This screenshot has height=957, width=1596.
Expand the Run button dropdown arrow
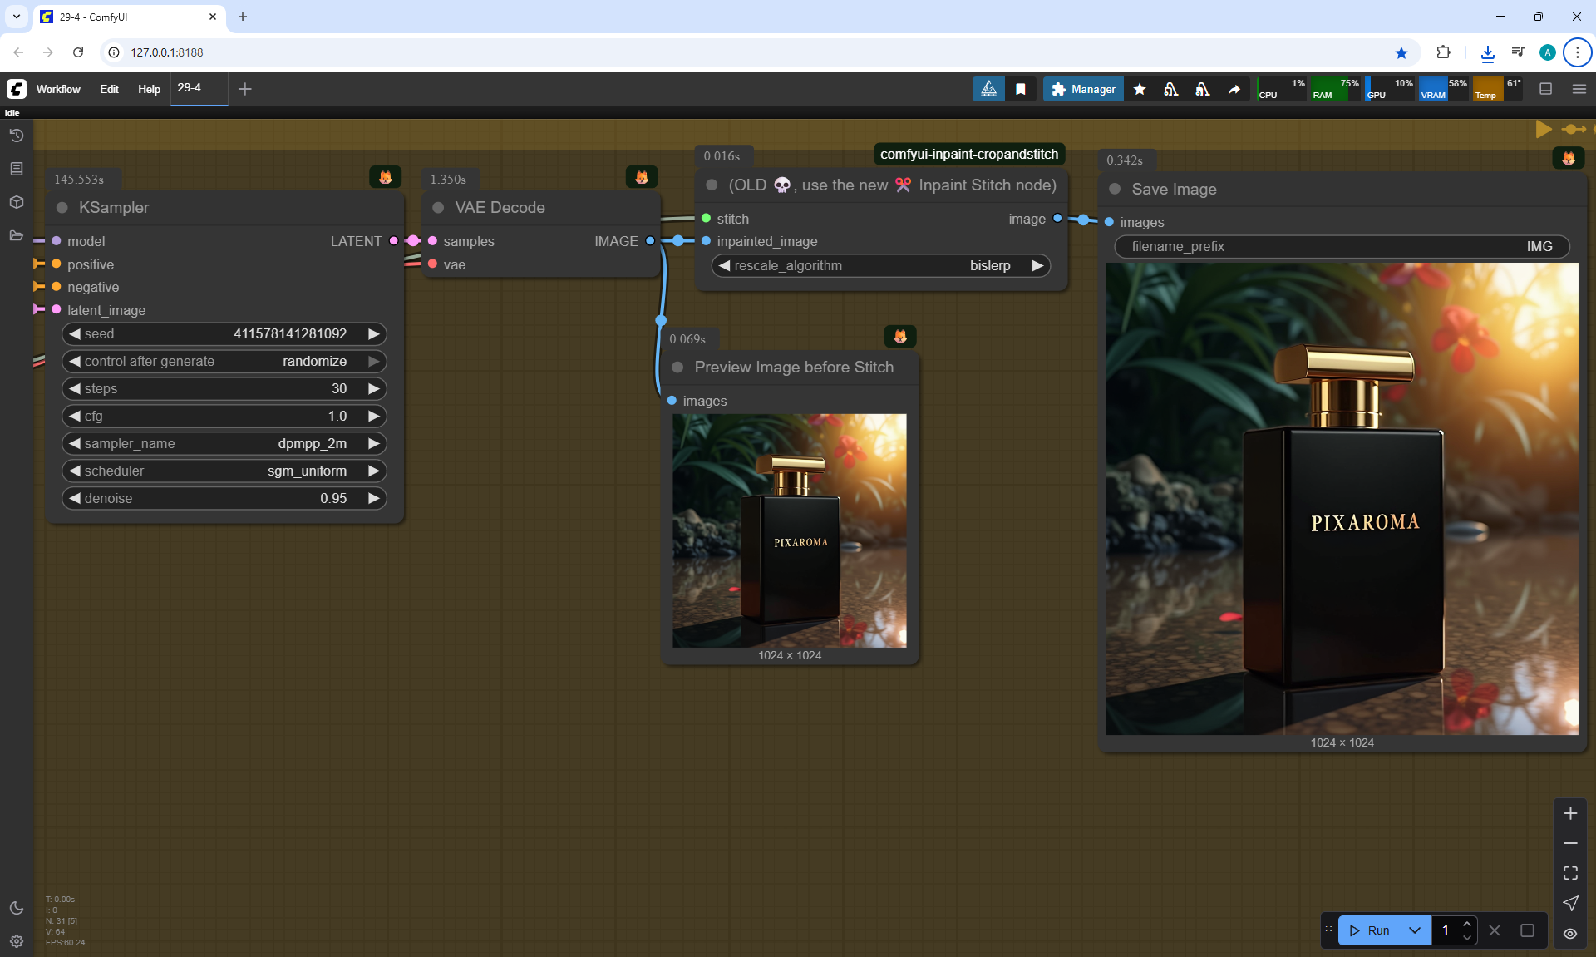tap(1415, 930)
